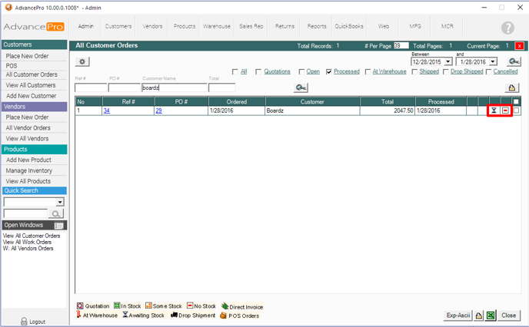This screenshot has height=327, width=529.
Task: Open the QuickBooks menu tab
Action: coord(349,26)
